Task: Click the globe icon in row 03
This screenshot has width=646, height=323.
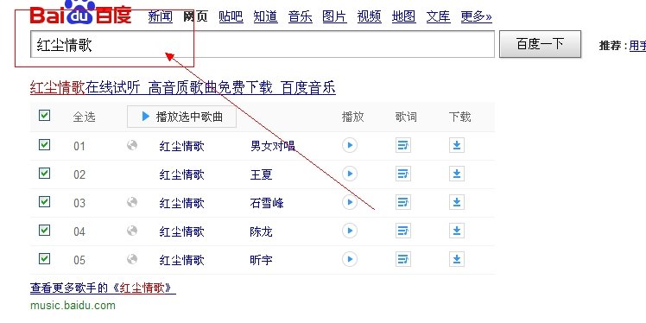Action: tap(132, 202)
